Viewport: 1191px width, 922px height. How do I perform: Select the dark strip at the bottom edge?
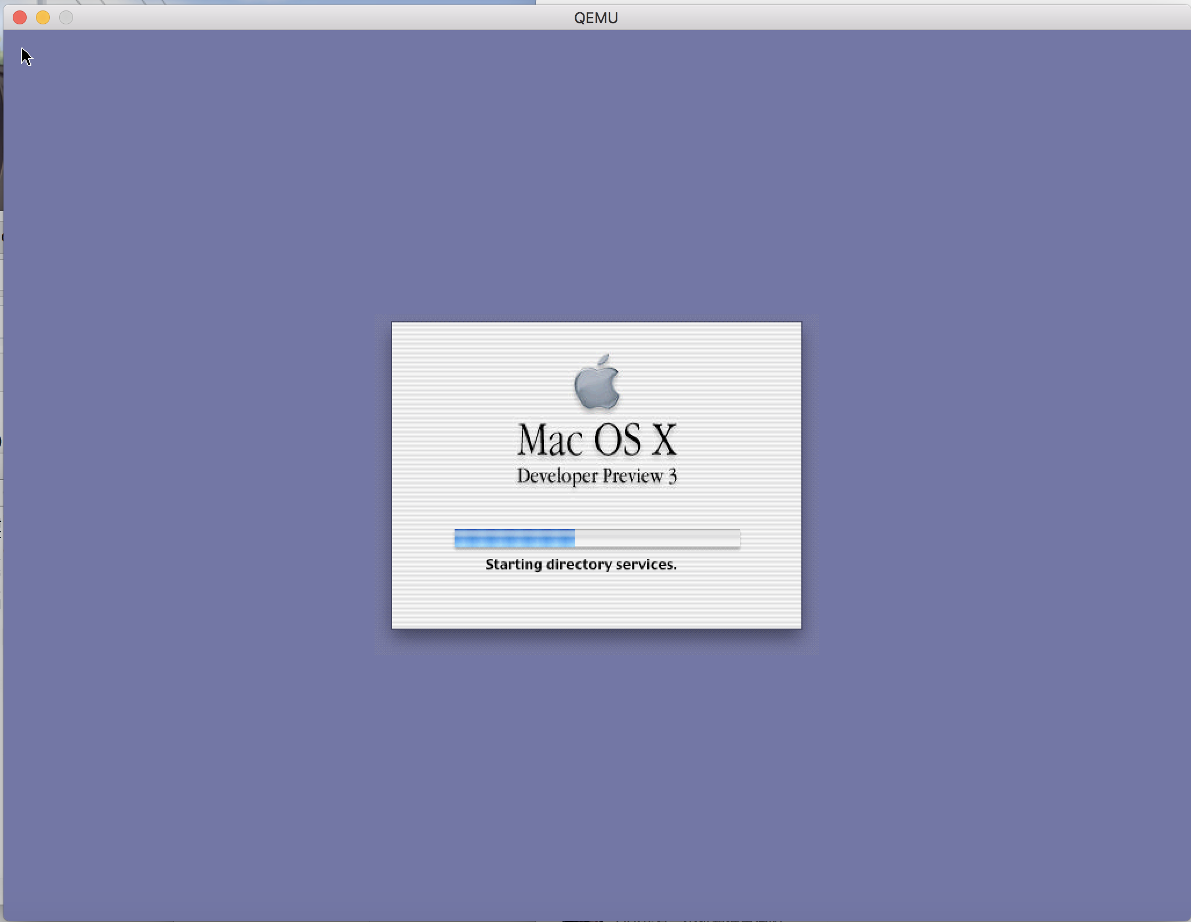[x=595, y=919]
